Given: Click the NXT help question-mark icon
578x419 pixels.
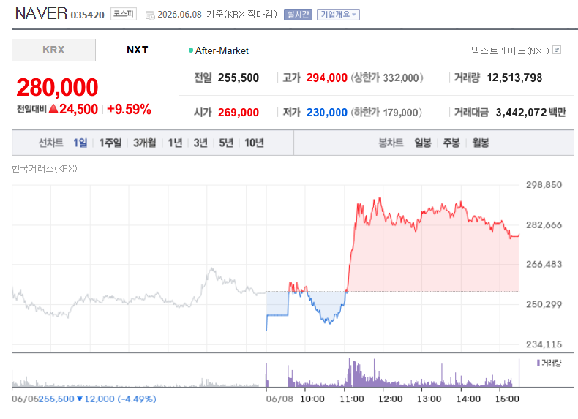Looking at the screenshot, I should point(557,50).
